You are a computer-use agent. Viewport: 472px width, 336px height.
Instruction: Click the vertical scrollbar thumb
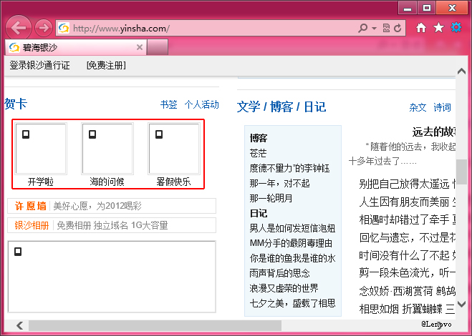tap(461, 170)
